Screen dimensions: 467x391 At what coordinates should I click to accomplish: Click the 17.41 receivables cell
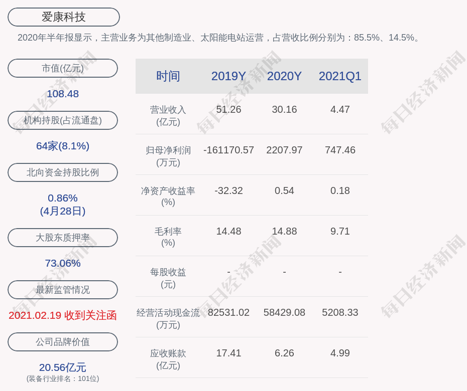tap(229, 353)
